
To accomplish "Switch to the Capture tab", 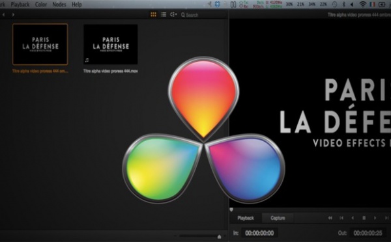I will [x=278, y=218].
